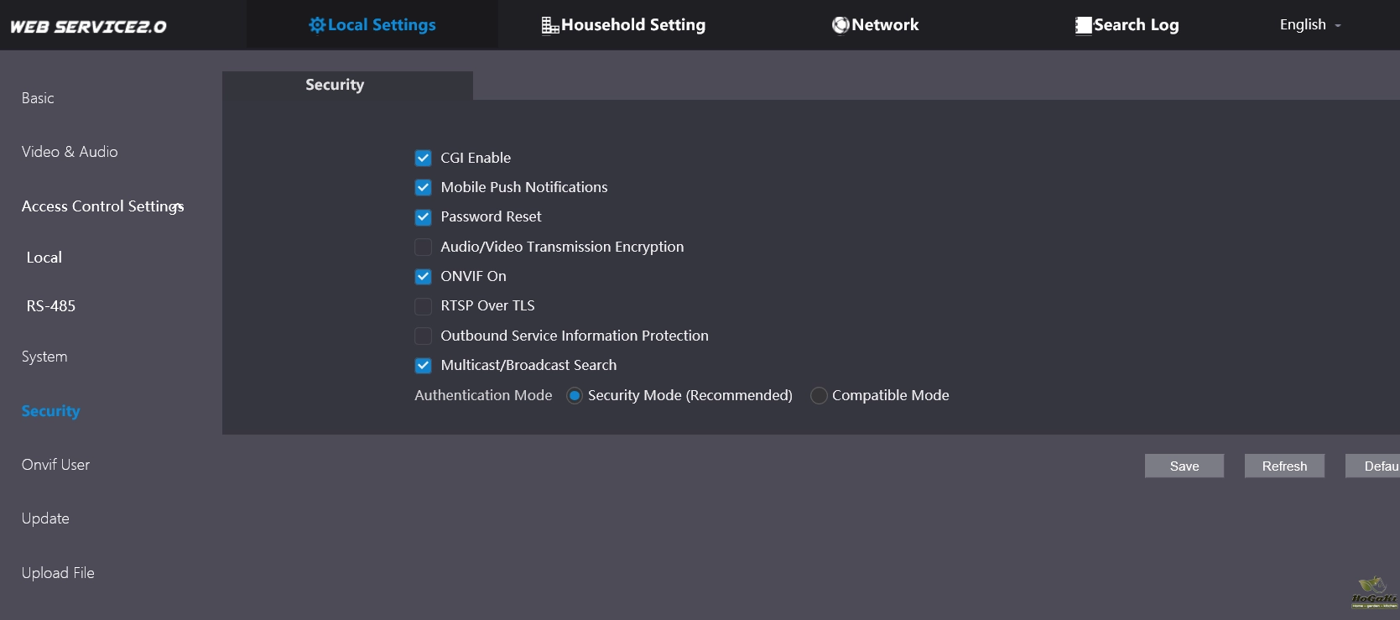
Task: Click the Household Setting building icon
Action: (x=549, y=26)
